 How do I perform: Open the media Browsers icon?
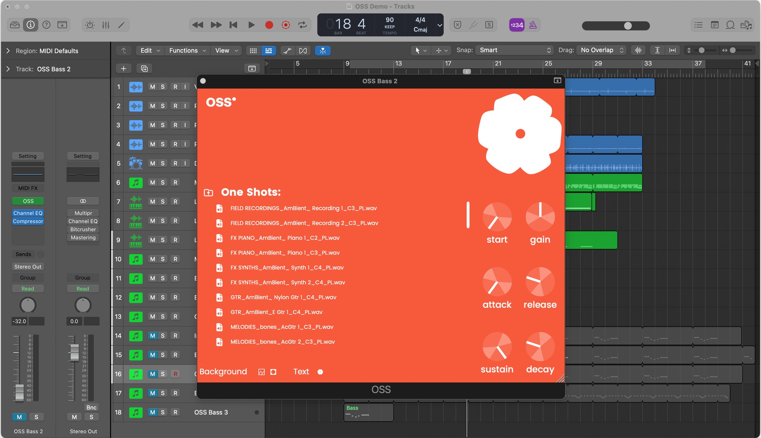tap(746, 25)
